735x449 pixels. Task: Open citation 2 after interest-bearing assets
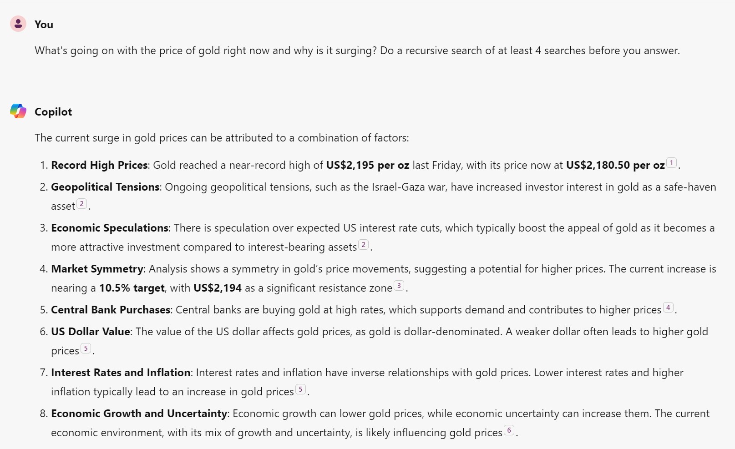coord(363,245)
